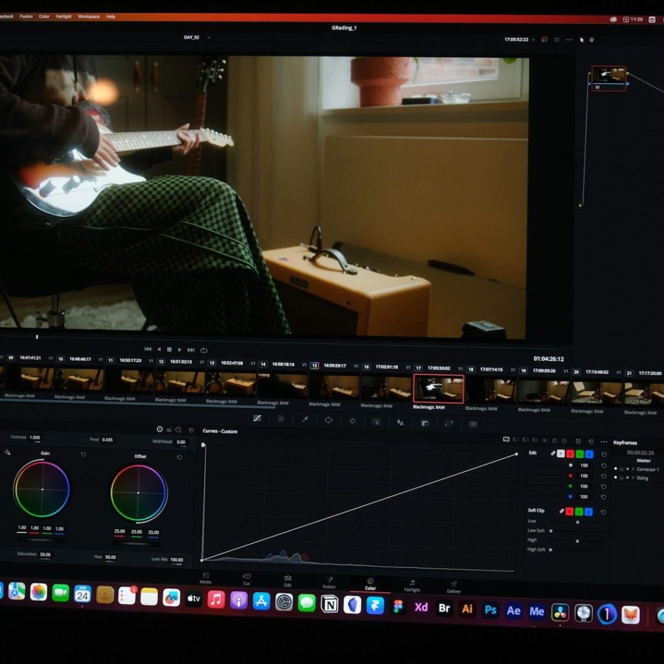Go to the Deliver page
The image size is (664, 664).
pyautogui.click(x=454, y=587)
